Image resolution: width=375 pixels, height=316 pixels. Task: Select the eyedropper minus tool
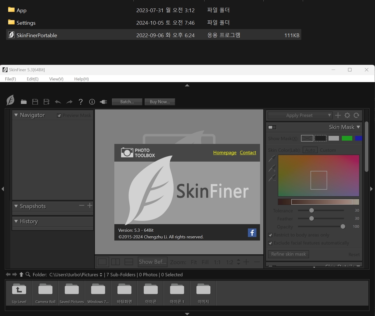(272, 178)
